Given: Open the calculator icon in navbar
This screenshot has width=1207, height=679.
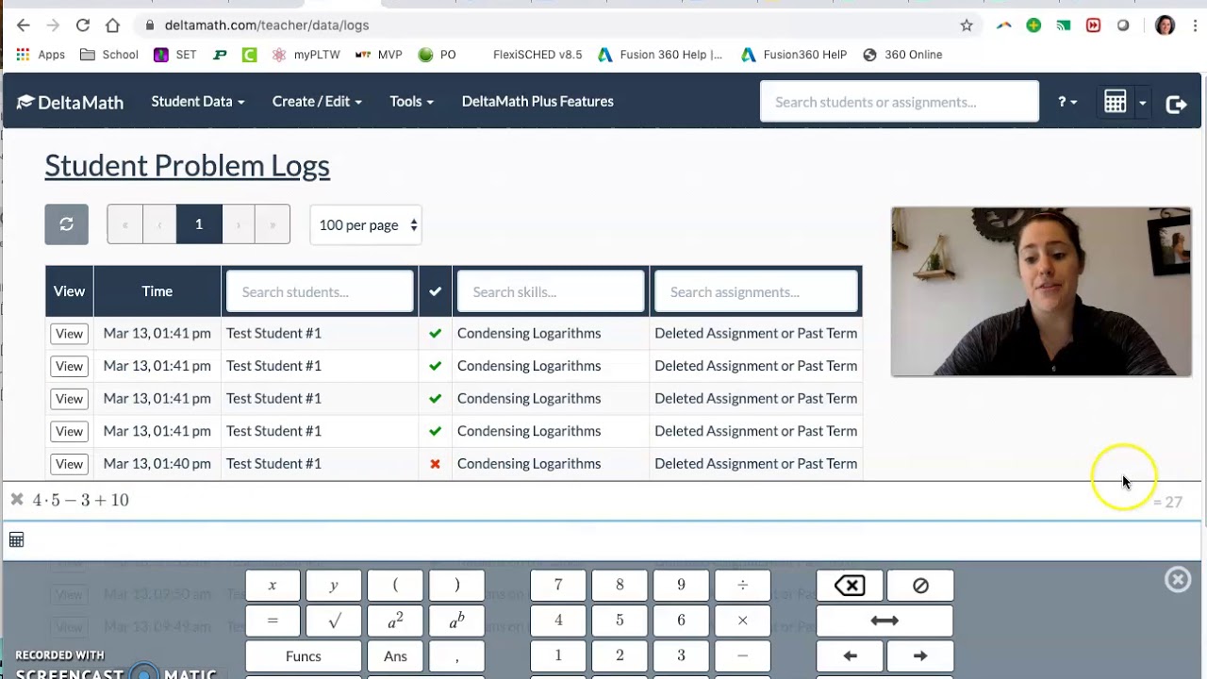Looking at the screenshot, I should [x=1115, y=102].
